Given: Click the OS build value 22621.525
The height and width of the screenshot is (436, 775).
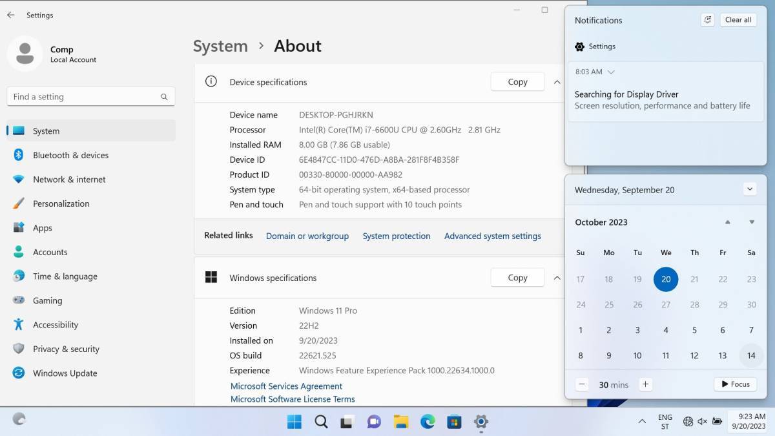Looking at the screenshot, I should tap(317, 355).
